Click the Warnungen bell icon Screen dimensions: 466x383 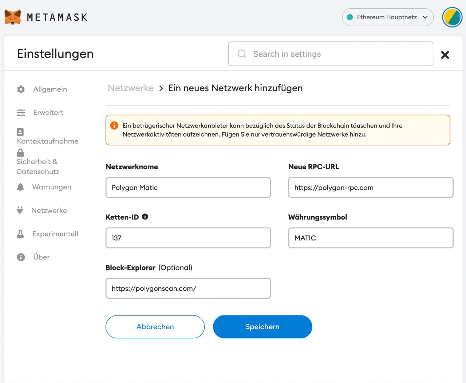coord(20,187)
